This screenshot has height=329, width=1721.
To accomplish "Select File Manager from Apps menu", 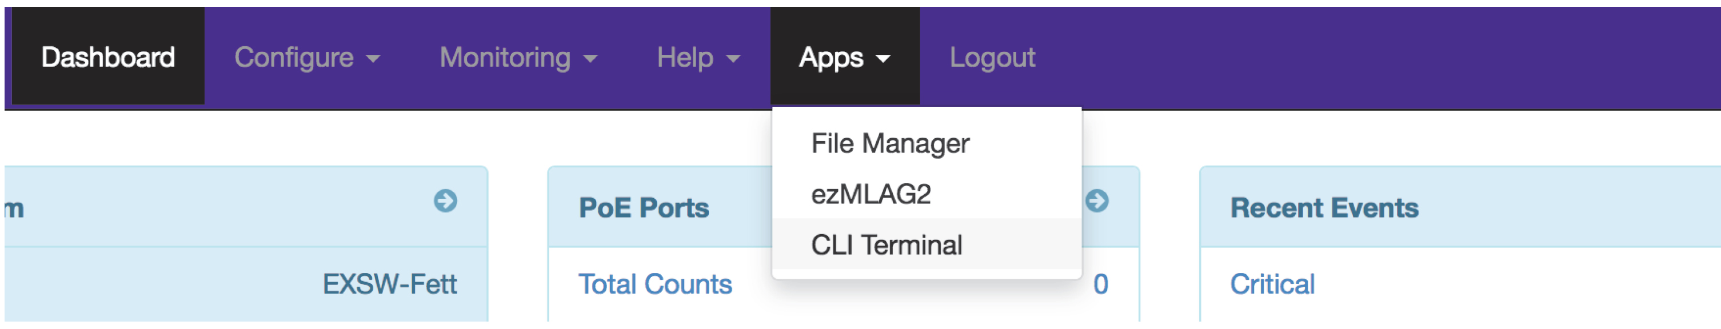I will click(927, 143).
